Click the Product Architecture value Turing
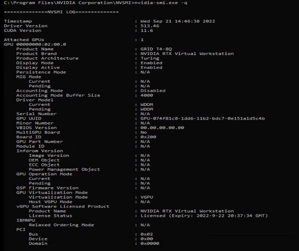The height and width of the screenshot is (251, 299). click(x=150, y=59)
